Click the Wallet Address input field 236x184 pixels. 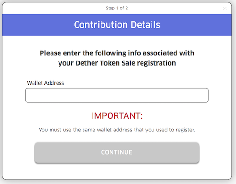click(x=117, y=95)
